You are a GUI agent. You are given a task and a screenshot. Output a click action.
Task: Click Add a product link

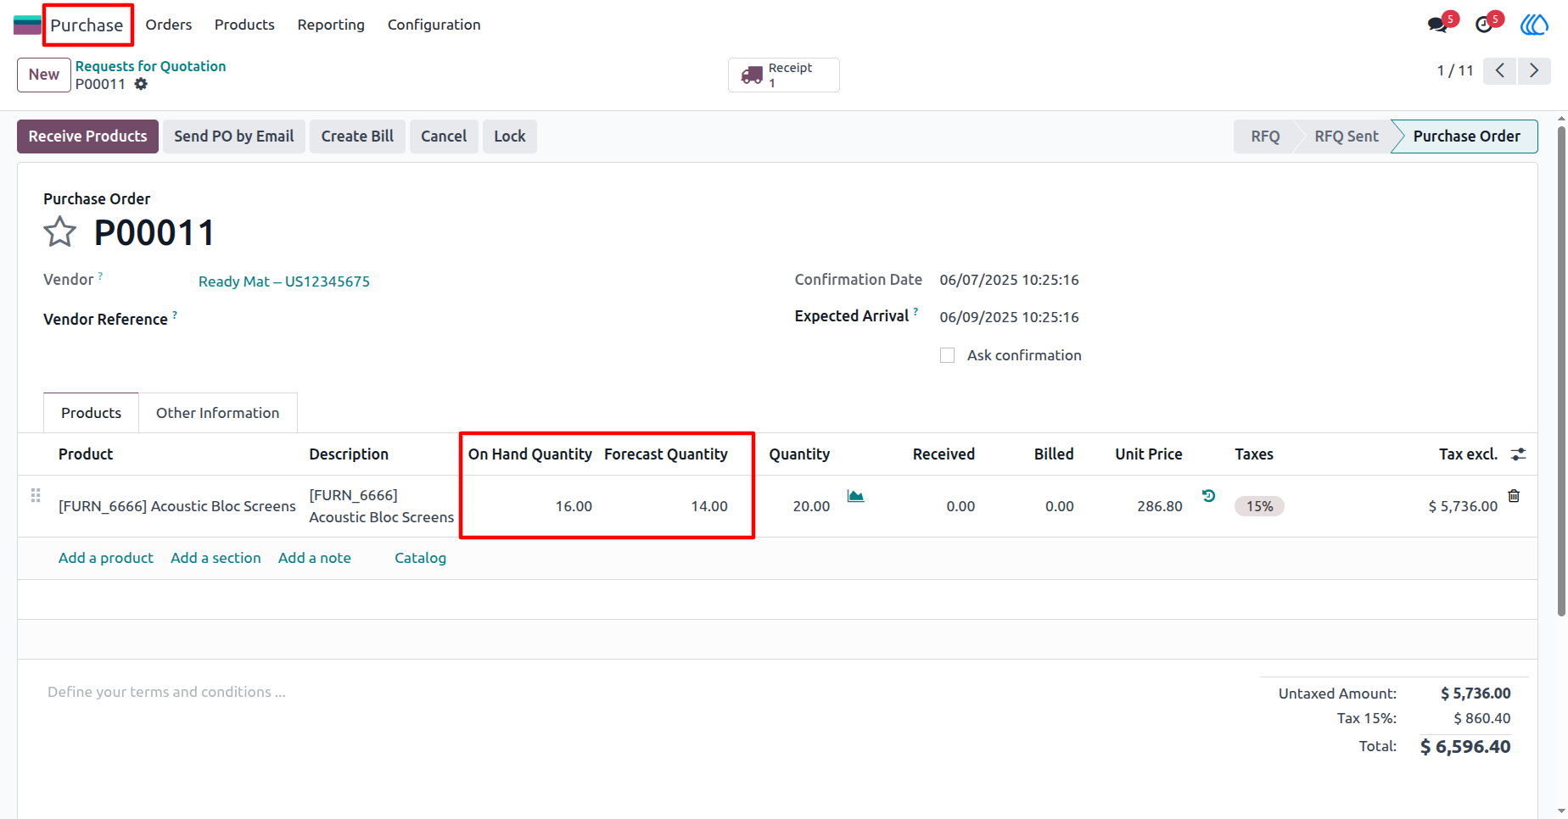point(106,558)
